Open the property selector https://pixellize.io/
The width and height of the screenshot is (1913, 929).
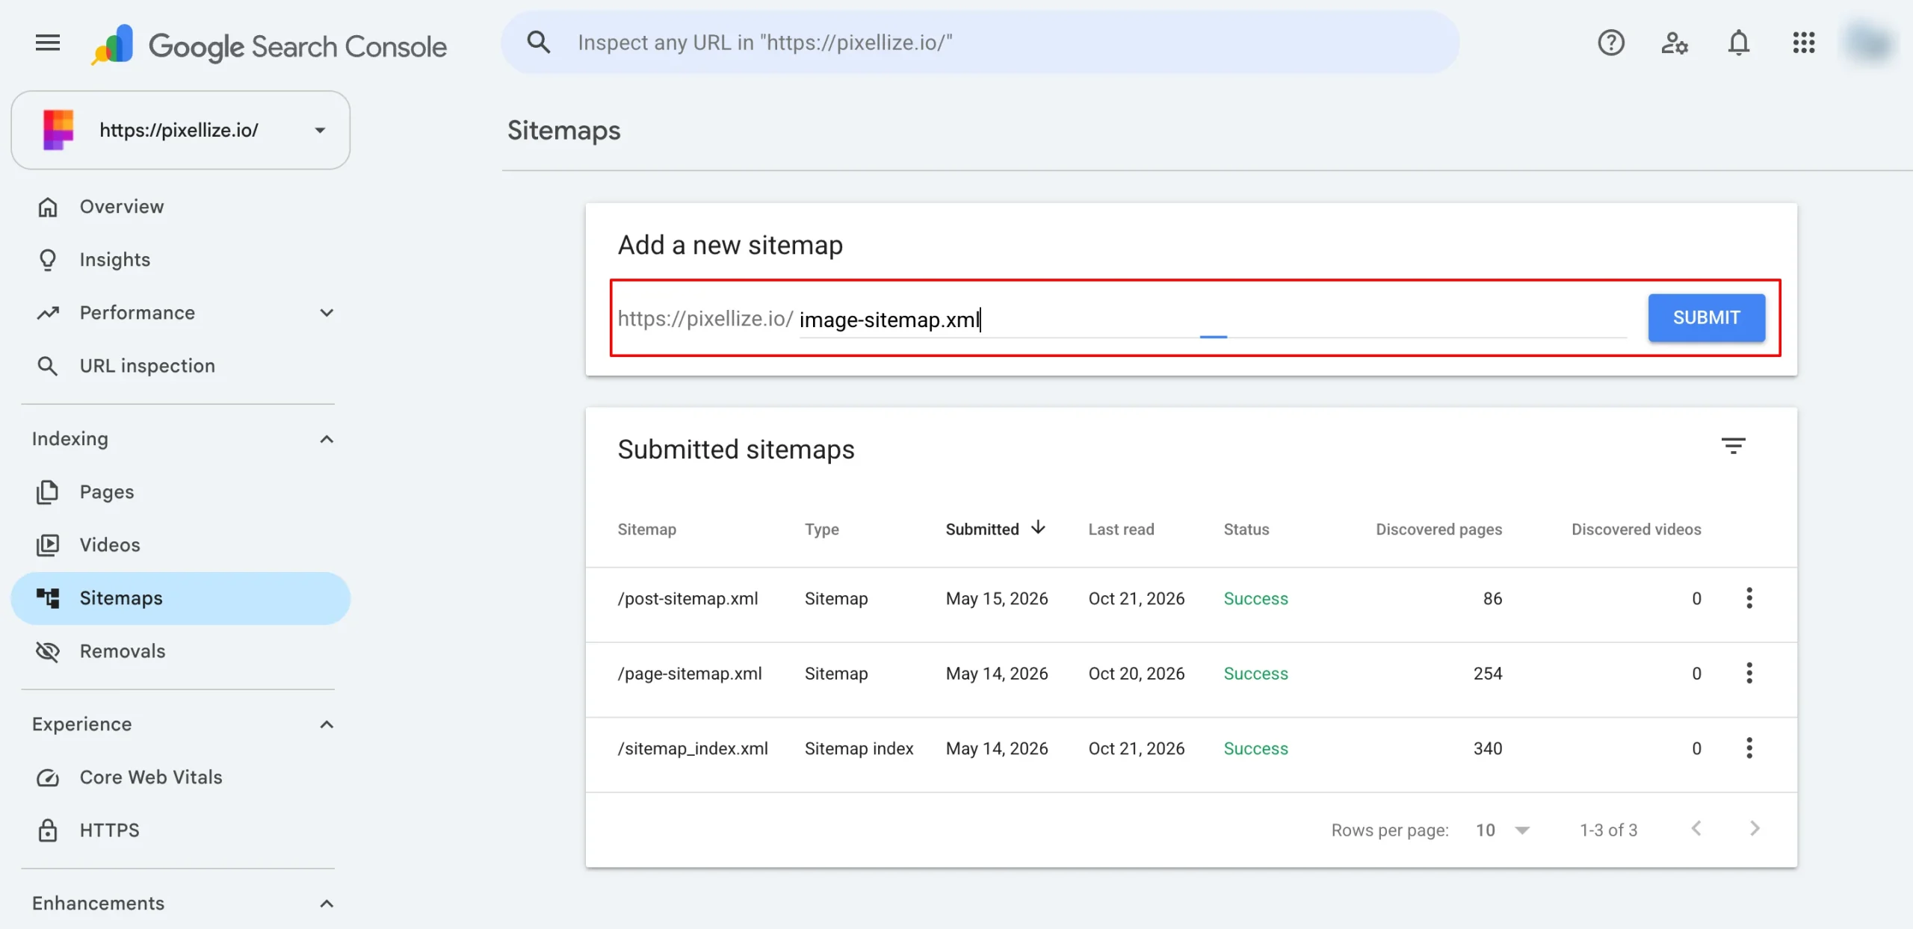pyautogui.click(x=181, y=130)
